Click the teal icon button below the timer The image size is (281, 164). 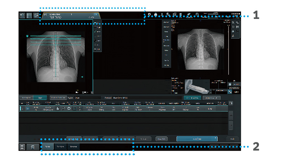230,92
